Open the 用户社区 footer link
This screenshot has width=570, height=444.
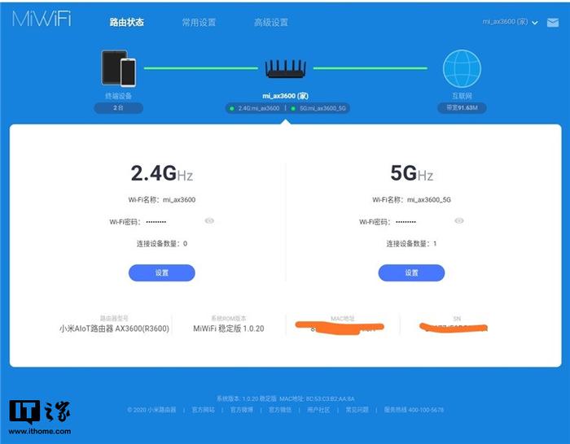coord(318,410)
